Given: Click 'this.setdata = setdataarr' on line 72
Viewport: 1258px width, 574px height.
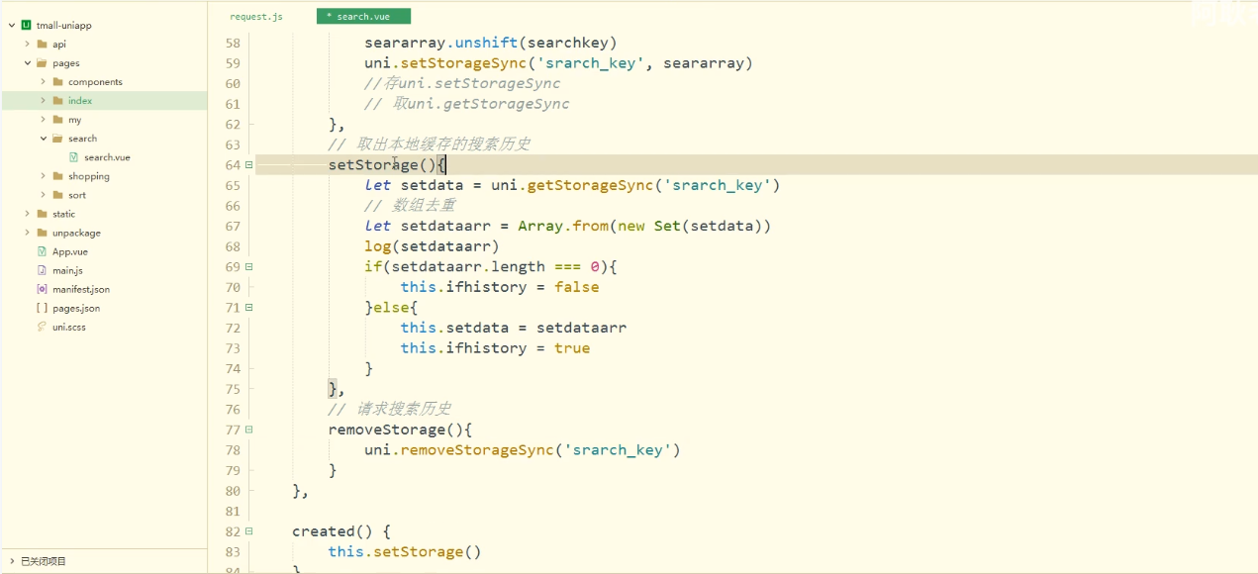Looking at the screenshot, I should coord(514,328).
